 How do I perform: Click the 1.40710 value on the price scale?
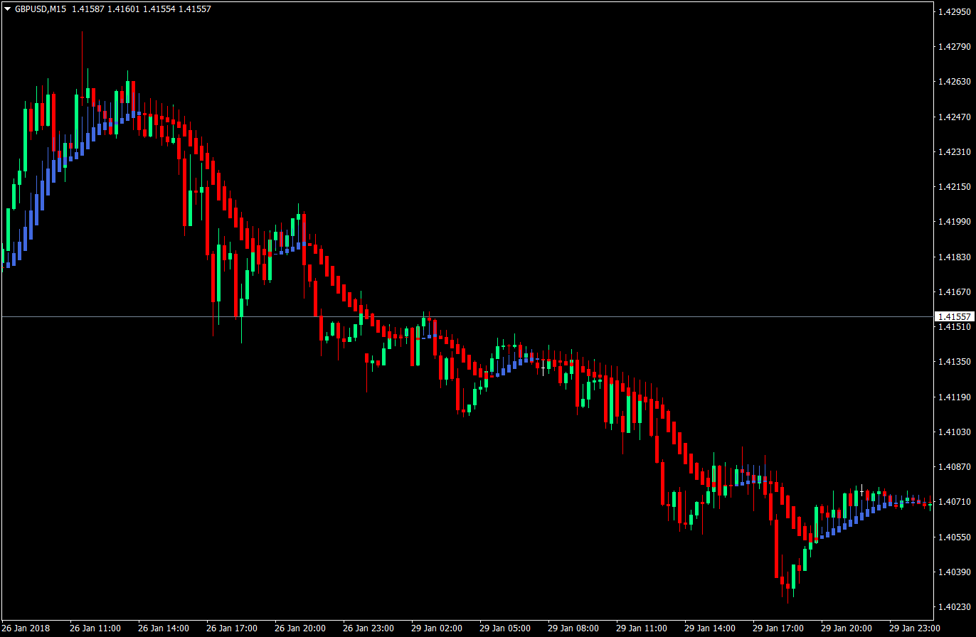pyautogui.click(x=956, y=502)
